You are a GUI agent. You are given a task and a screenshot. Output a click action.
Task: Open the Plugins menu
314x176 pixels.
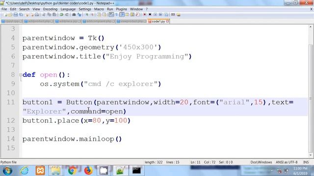121,9
